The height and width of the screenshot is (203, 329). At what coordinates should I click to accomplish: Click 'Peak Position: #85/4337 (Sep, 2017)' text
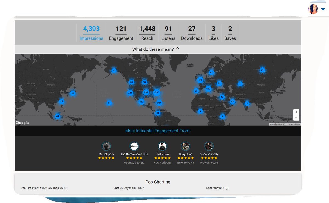pos(44,188)
